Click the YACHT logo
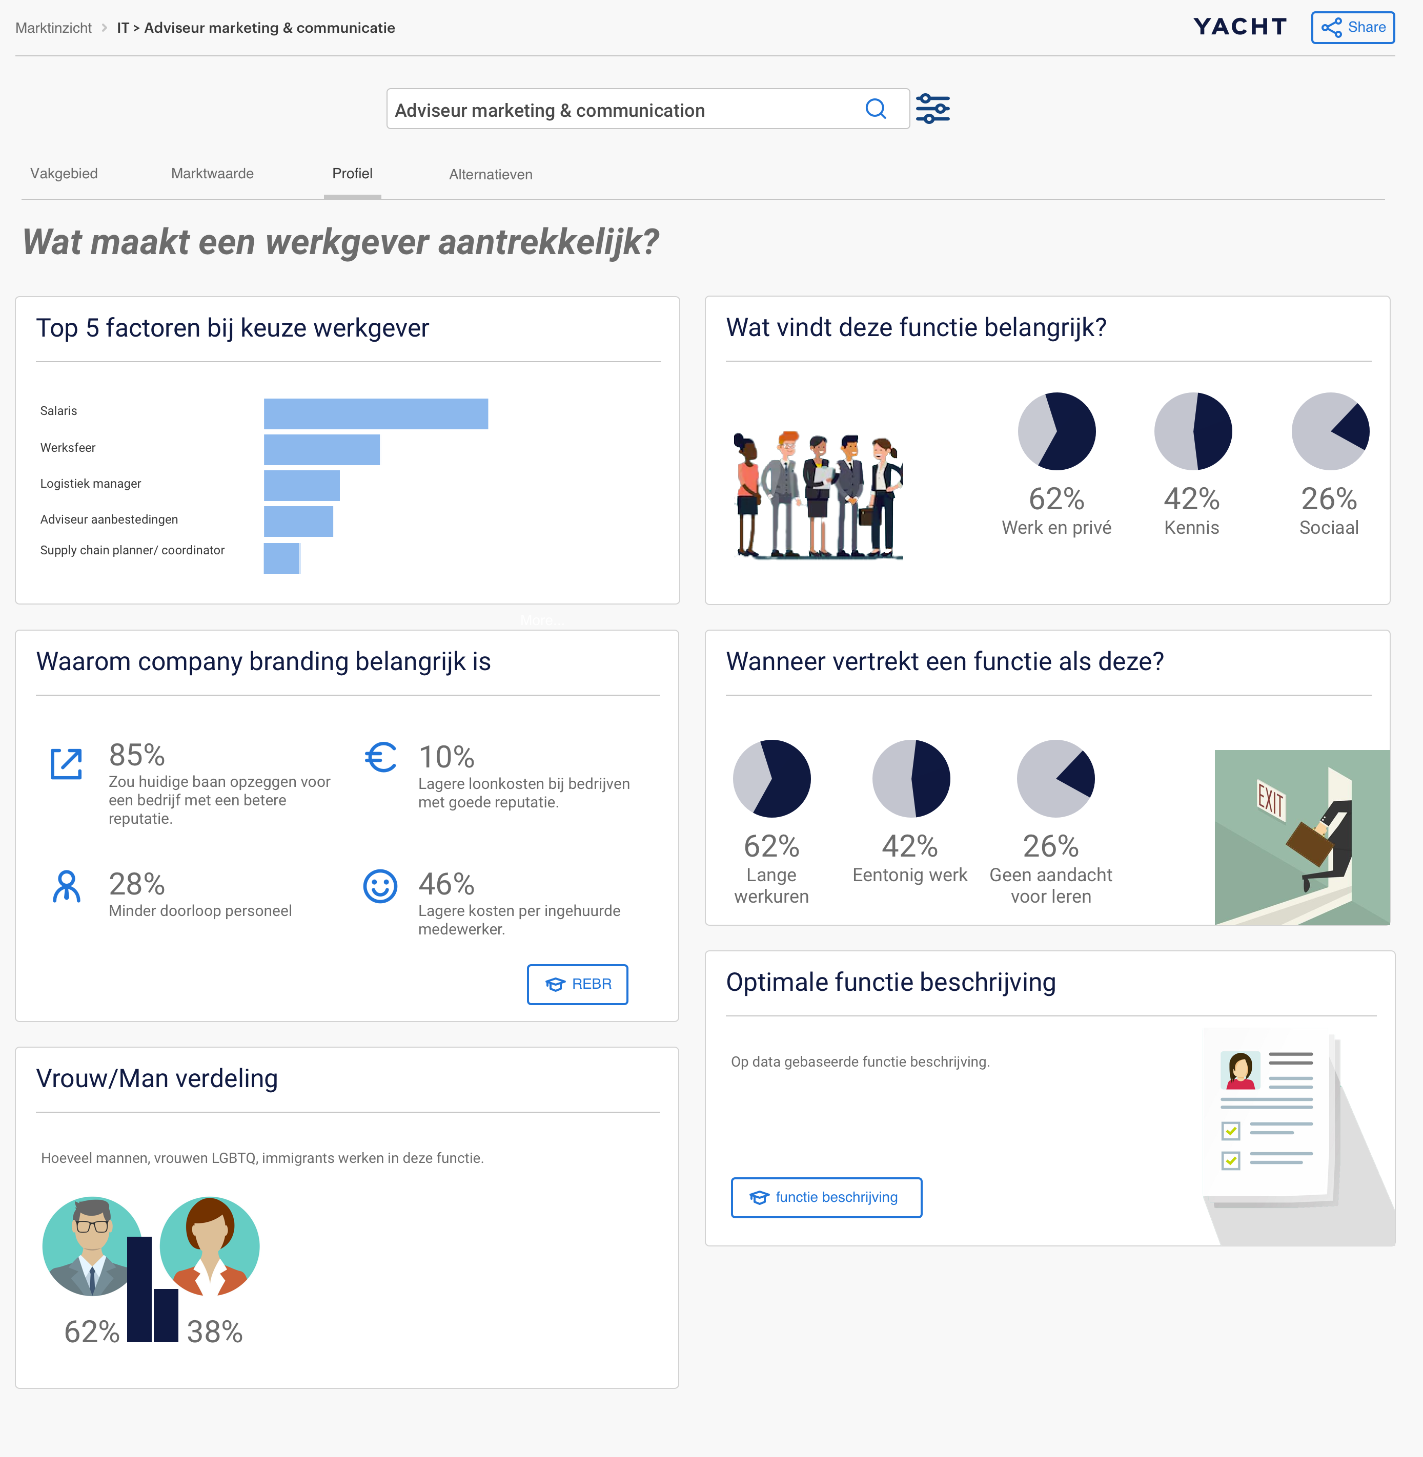Image resolution: width=1423 pixels, height=1457 pixels. tap(1239, 27)
